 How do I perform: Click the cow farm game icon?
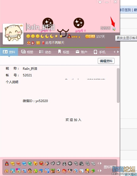pos(70,171)
